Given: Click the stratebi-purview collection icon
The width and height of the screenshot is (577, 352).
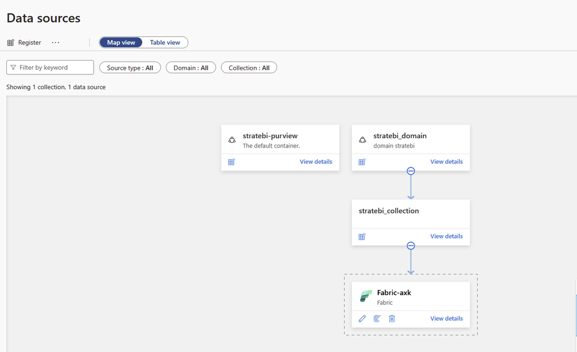Looking at the screenshot, I should 232,140.
